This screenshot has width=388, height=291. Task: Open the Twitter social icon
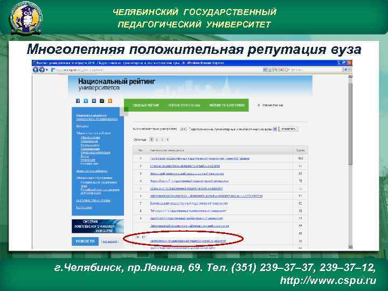tap(86, 101)
